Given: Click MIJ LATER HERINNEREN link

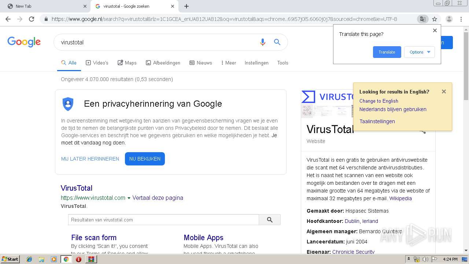Looking at the screenshot, I should pyautogui.click(x=90, y=159).
